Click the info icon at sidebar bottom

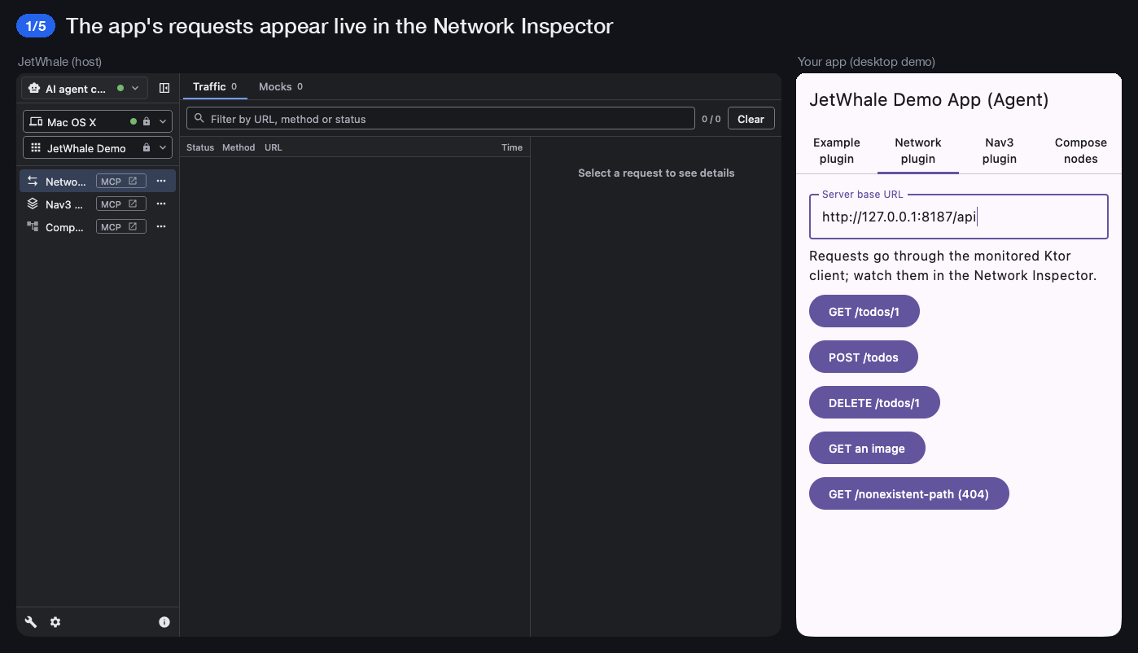[164, 622]
